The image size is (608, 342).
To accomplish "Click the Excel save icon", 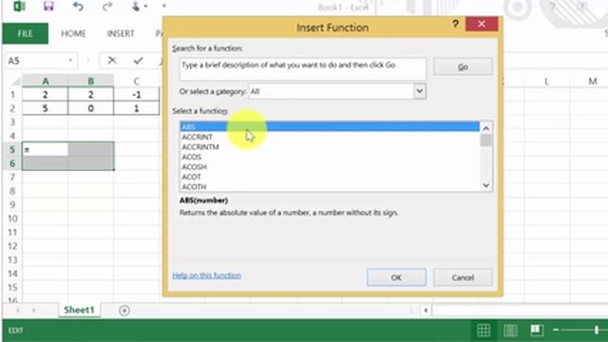I will coord(48,7).
